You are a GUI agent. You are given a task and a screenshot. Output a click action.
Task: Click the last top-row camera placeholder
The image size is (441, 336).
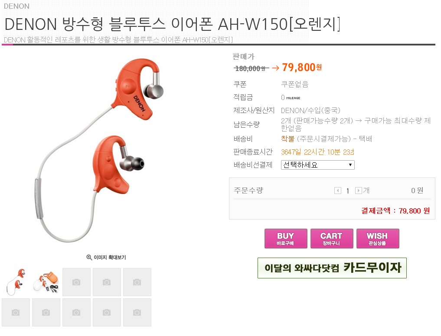137,282
